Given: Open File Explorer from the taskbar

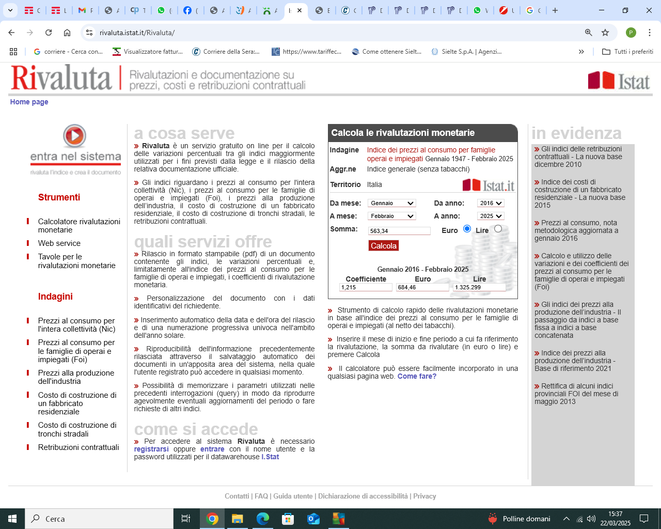Looking at the screenshot, I should 237,519.
